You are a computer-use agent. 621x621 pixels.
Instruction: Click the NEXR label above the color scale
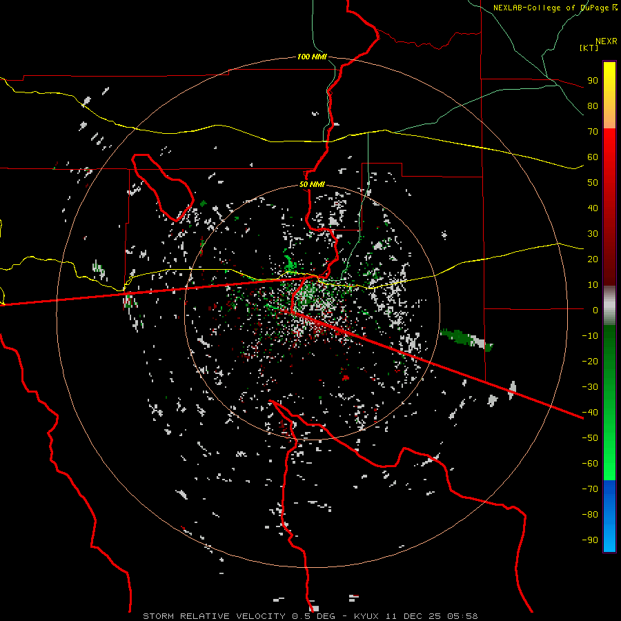pos(607,41)
